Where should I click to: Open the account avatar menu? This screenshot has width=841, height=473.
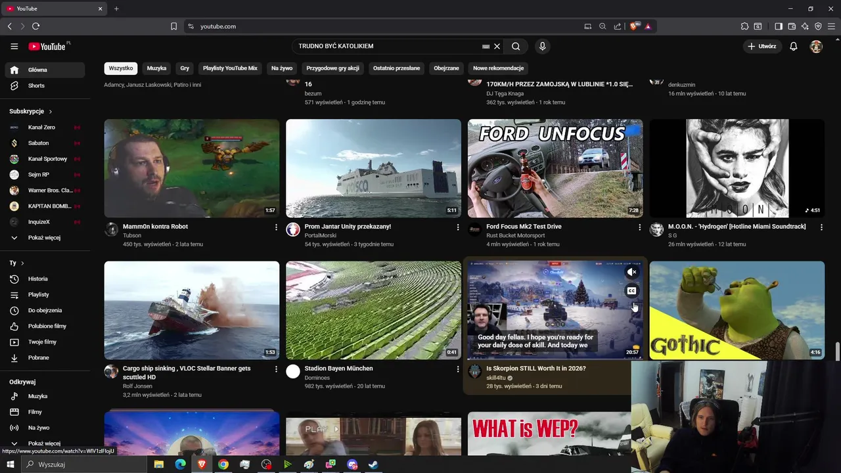816,47
